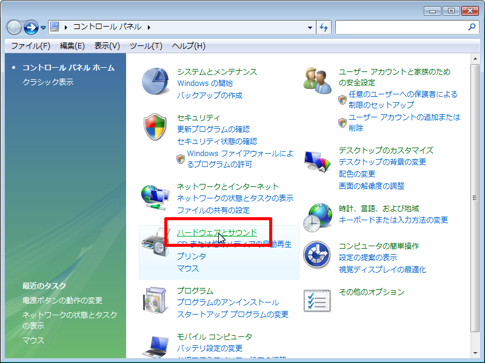485x363 pixels.
Task: Click 設定の提案の表示 link
Action: [x=368, y=258]
